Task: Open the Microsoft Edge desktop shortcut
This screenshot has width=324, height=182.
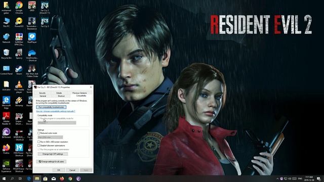Action: pos(6,103)
